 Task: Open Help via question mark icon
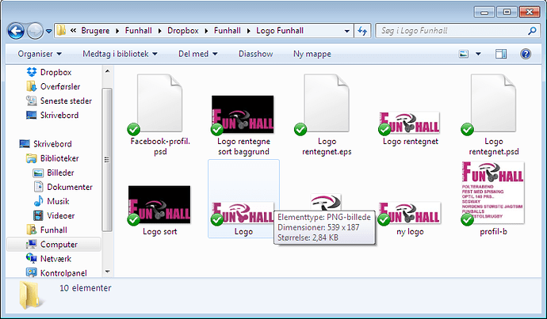pos(526,54)
